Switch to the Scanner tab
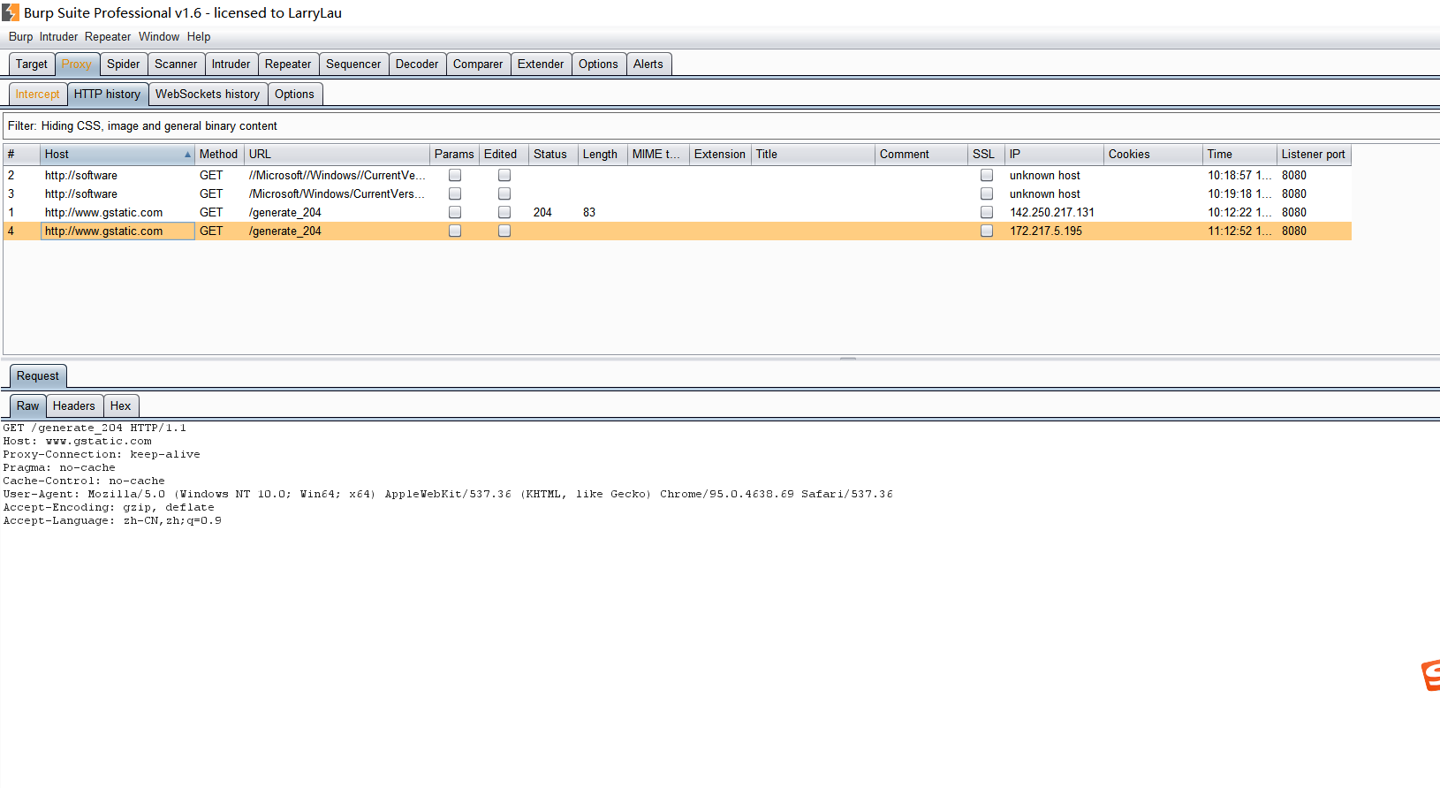This screenshot has height=788, width=1440. point(176,64)
